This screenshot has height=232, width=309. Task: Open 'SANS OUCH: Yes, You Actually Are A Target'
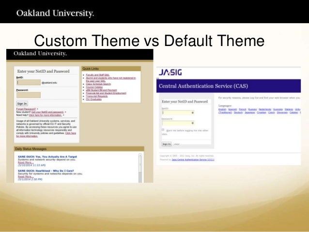pyautogui.click(x=47, y=157)
